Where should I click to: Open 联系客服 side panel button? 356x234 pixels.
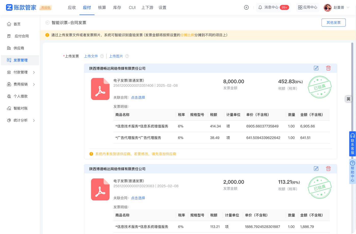[x=352, y=144]
